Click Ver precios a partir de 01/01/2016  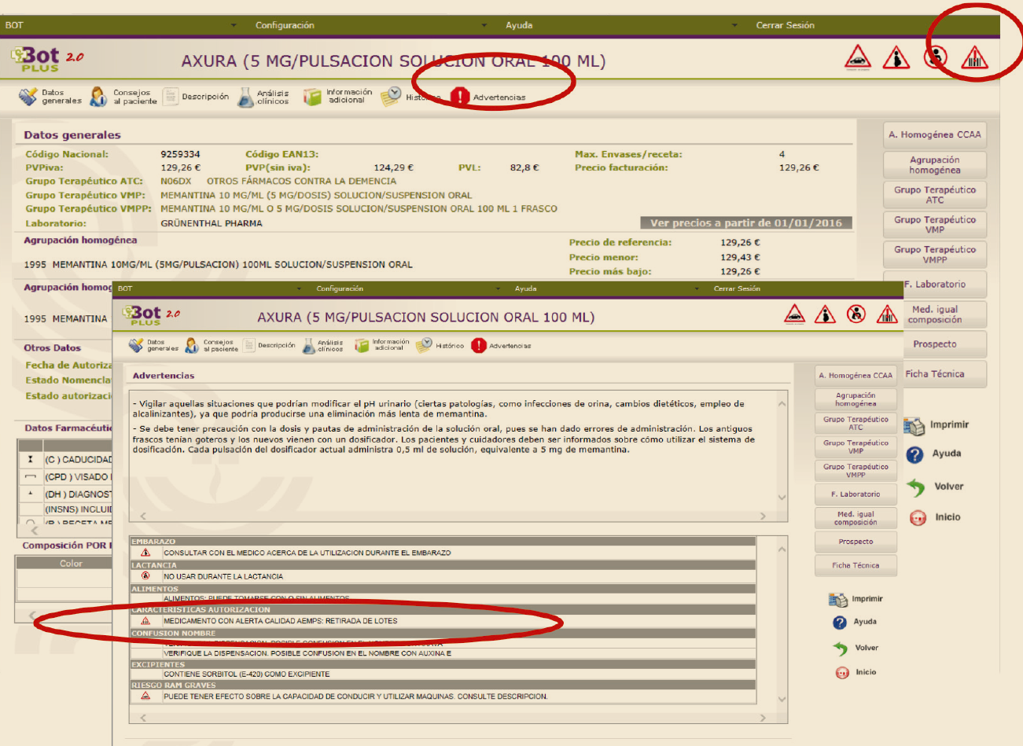coord(745,223)
